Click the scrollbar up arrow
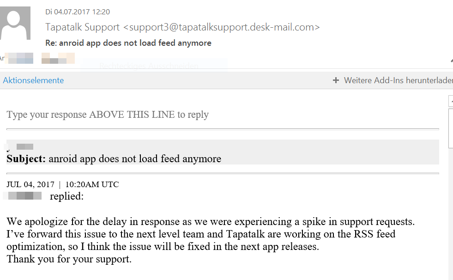Screen dimensions: 453x280 tap(451, 101)
